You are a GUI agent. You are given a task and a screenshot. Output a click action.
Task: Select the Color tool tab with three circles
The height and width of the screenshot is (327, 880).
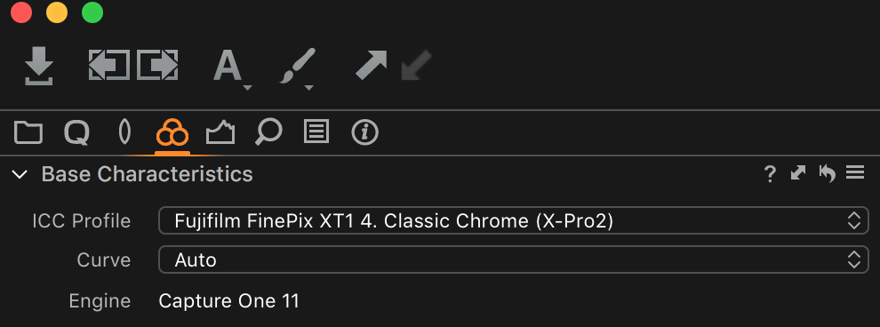[x=172, y=133]
